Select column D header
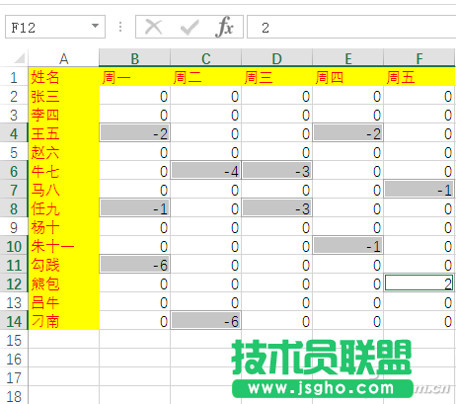 coord(276,57)
